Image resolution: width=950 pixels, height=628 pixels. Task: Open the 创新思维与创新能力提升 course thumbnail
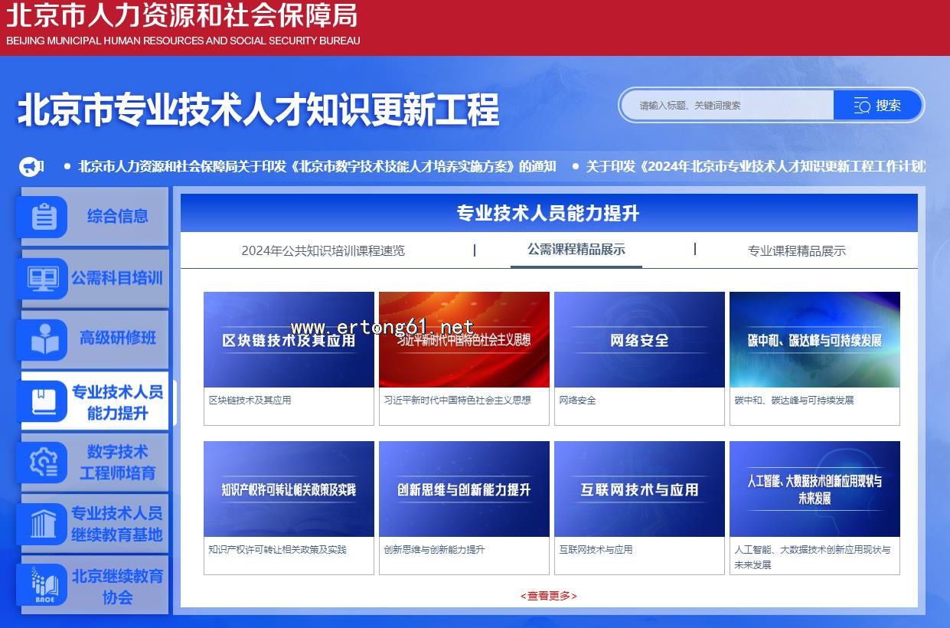[464, 489]
